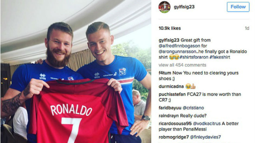Open the @finleydavies7 mention
This screenshot has height=143, width=255.
point(205,137)
